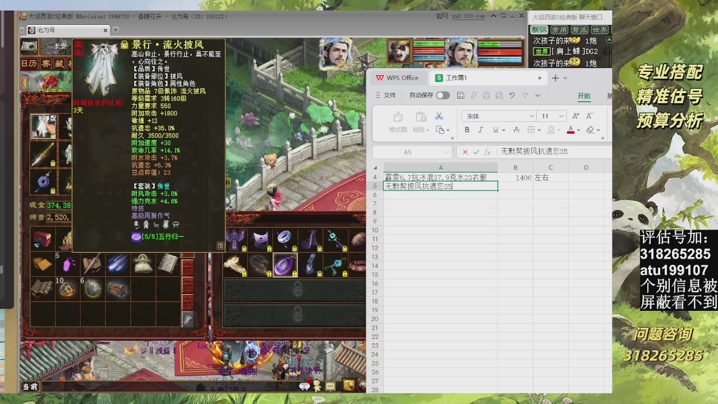Viewport: 718px width, 404px height.
Task: Expand the Name Box dropdown for A5
Action: (447, 152)
